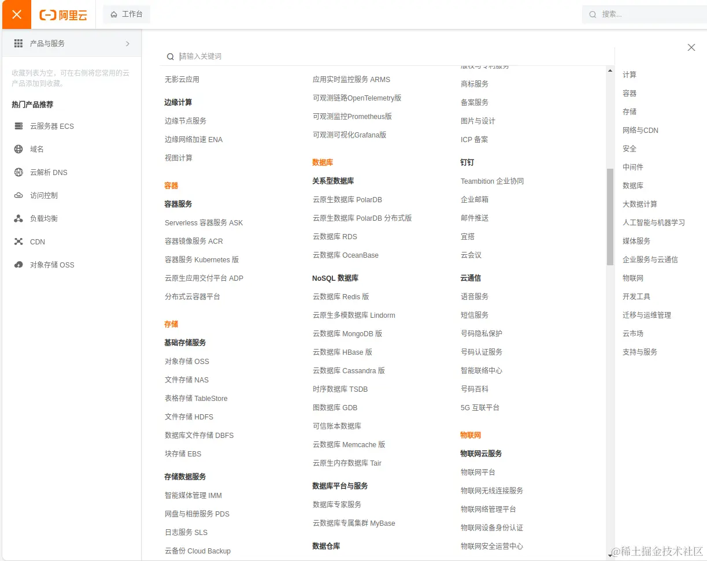Select 网络与CDN in category index
The image size is (707, 561).
(x=641, y=130)
